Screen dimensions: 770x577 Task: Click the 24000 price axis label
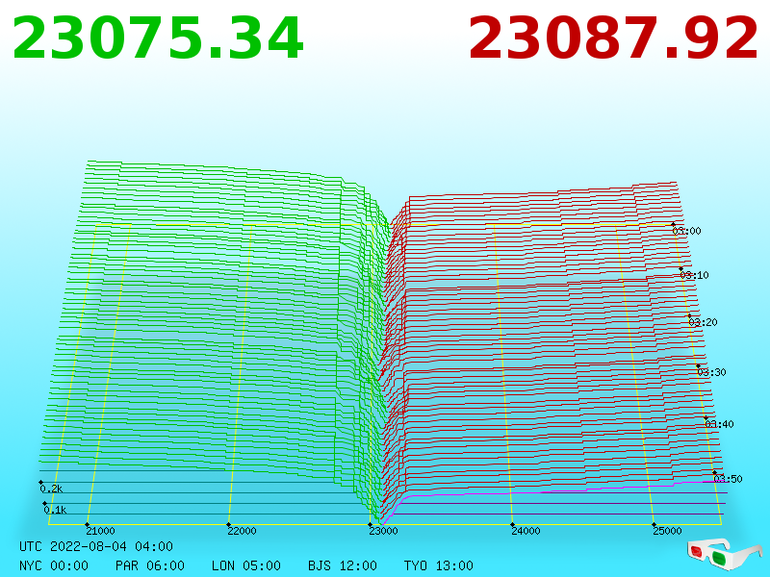[x=526, y=531]
